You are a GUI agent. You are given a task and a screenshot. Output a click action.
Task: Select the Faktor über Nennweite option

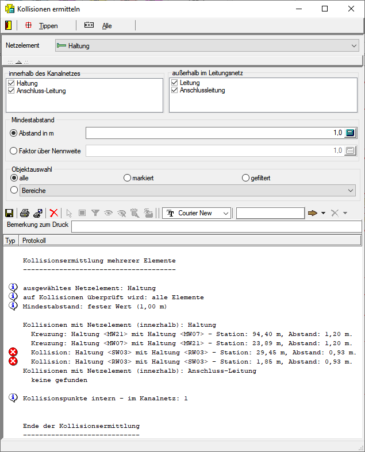(14, 151)
